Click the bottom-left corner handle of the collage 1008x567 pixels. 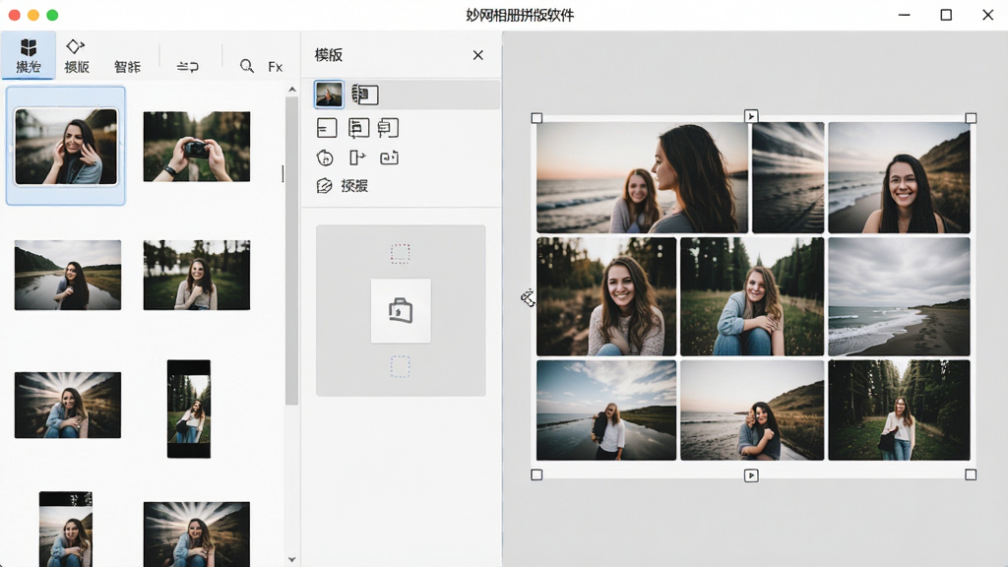click(x=536, y=475)
